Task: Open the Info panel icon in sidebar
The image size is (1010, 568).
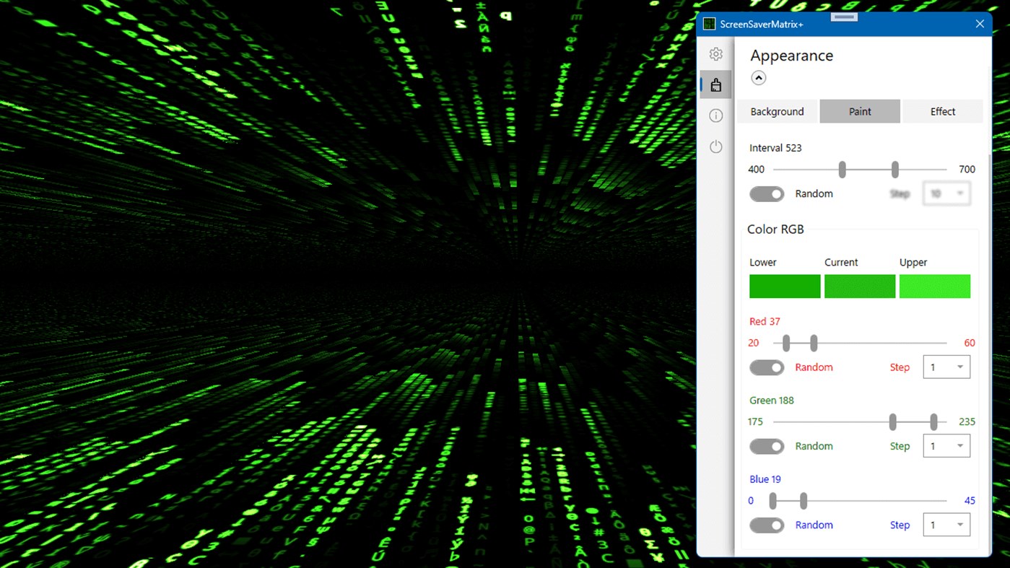Action: coord(715,115)
